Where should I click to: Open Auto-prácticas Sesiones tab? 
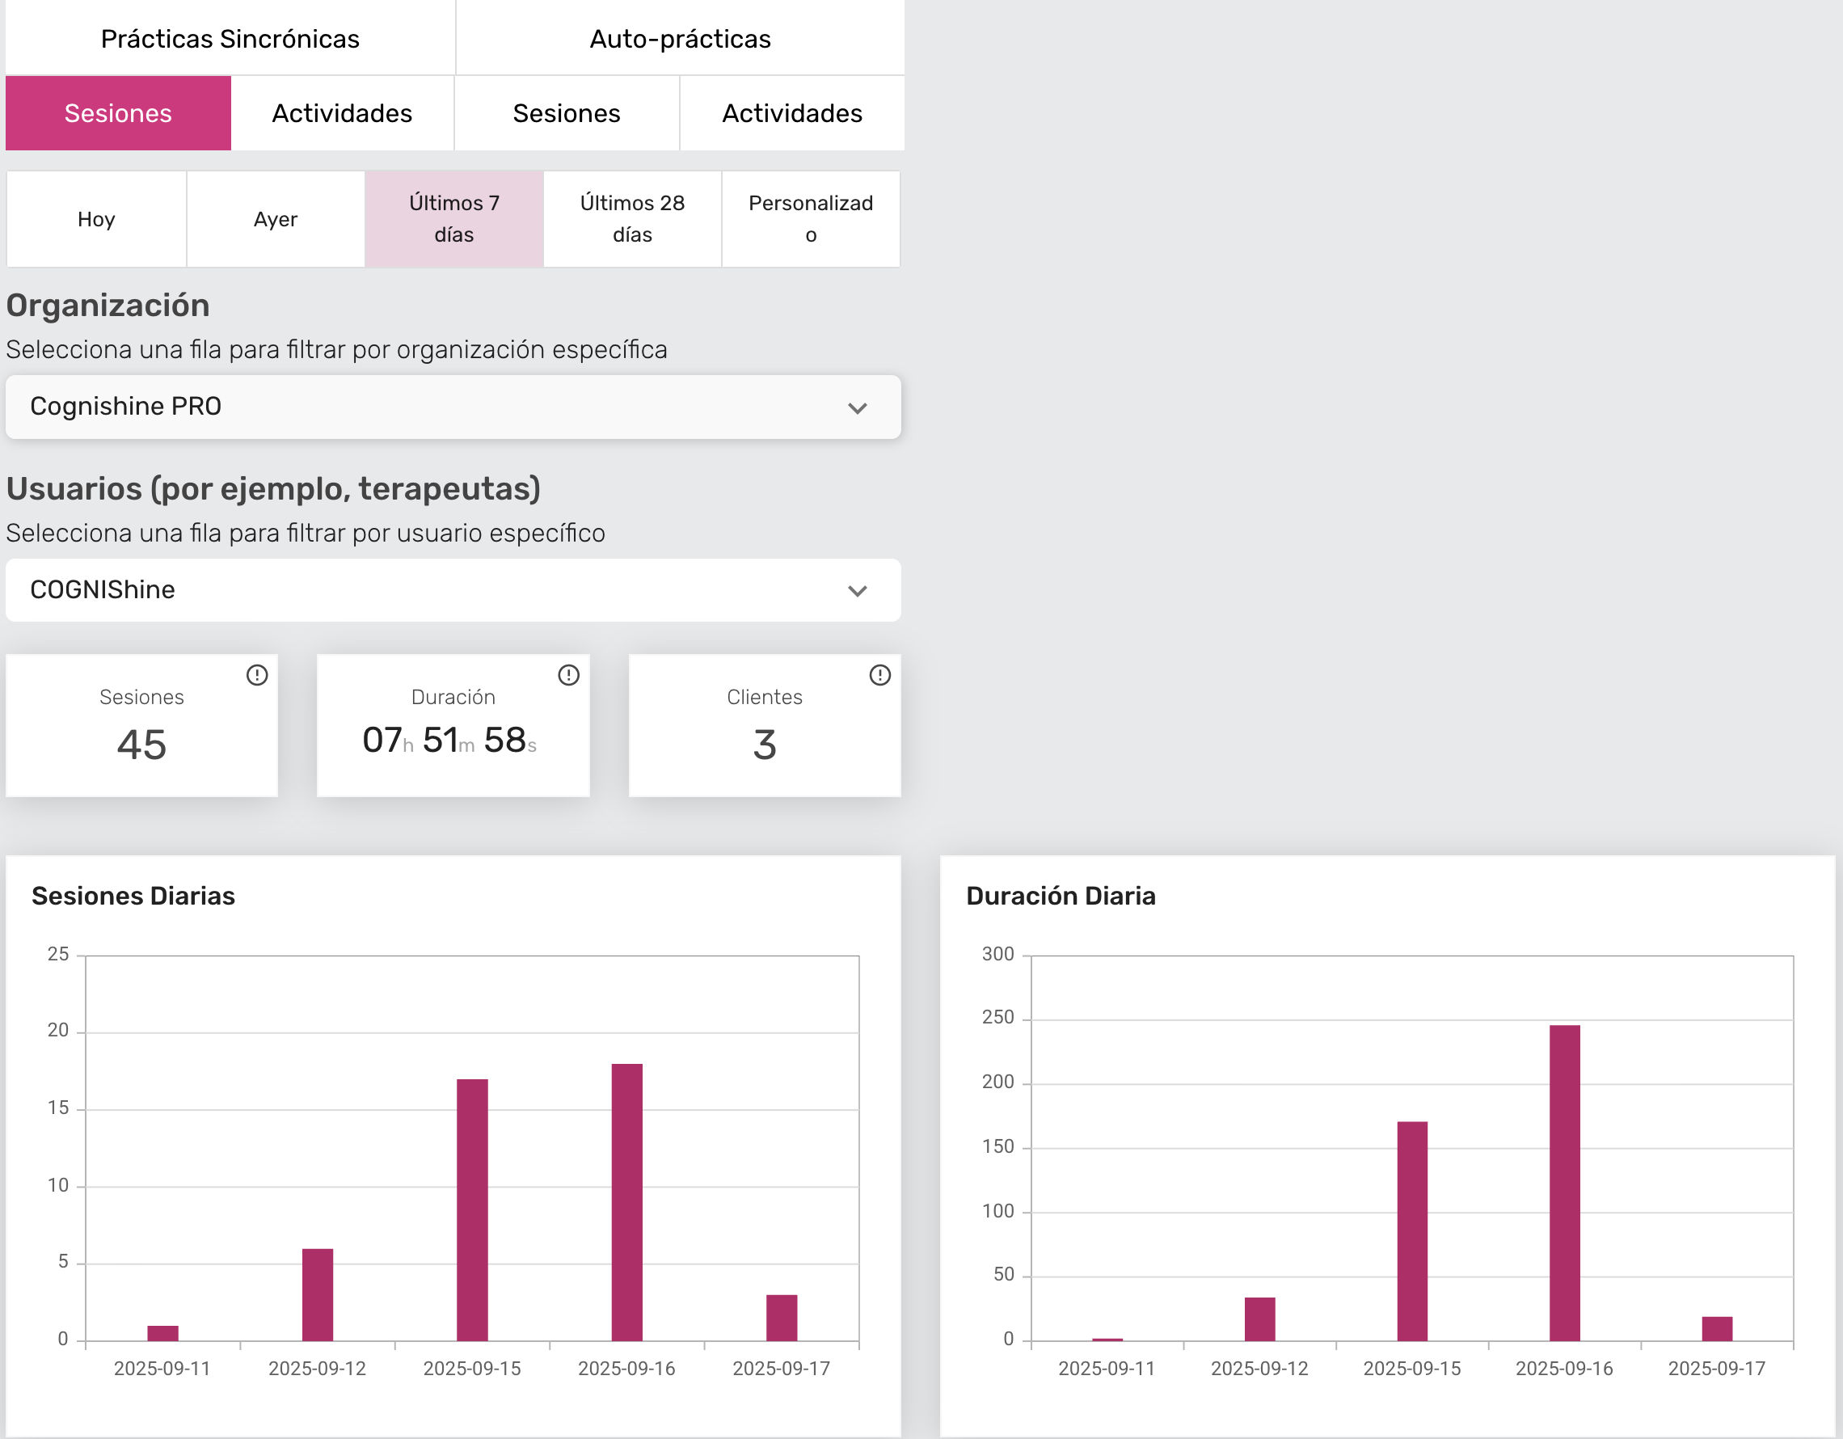(x=566, y=113)
